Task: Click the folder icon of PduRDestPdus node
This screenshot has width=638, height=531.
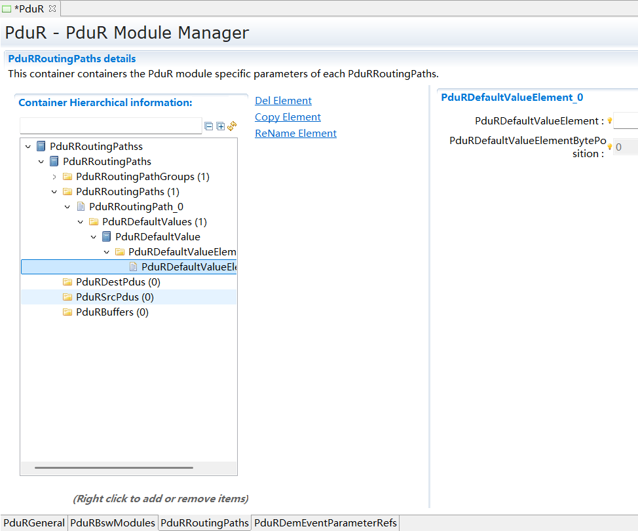Action: pos(67,282)
